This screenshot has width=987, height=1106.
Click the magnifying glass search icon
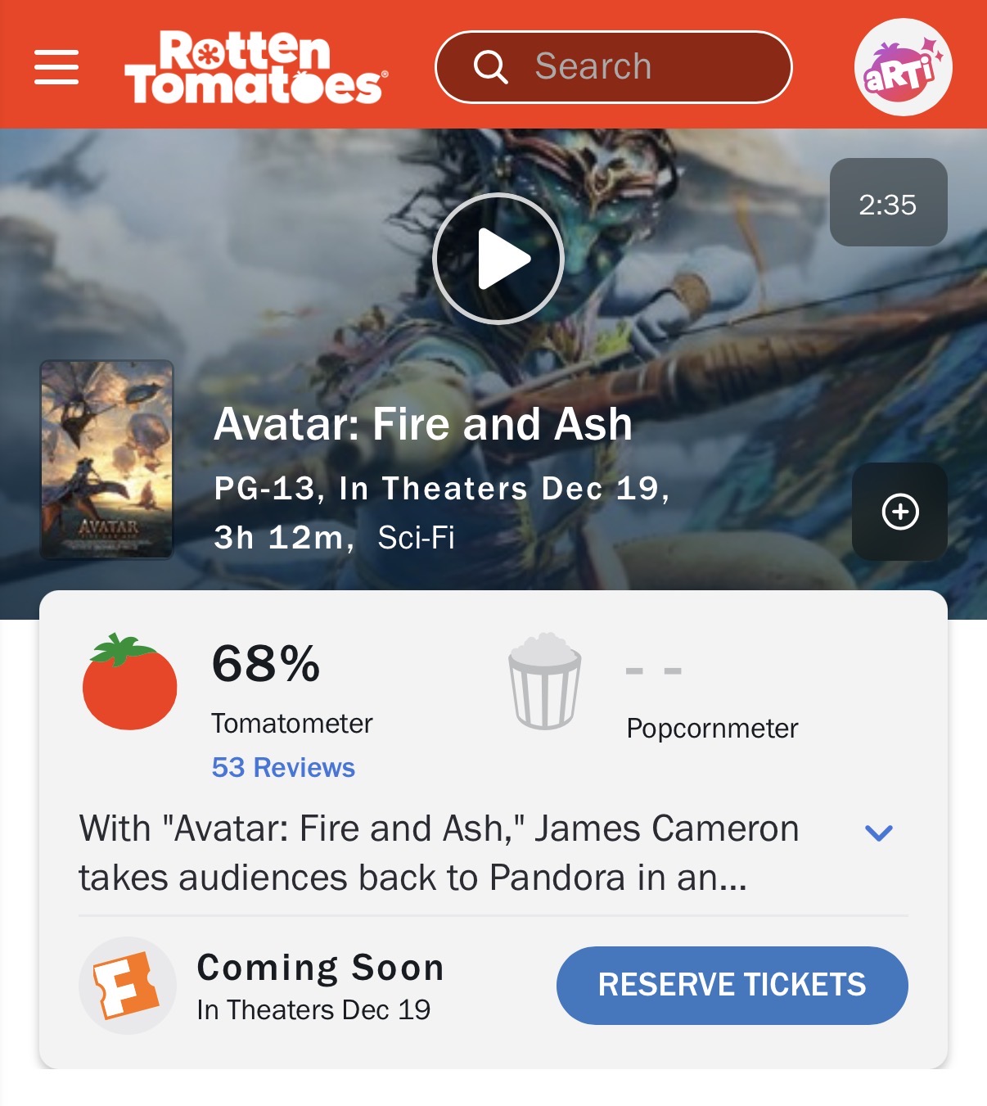pos(491,67)
